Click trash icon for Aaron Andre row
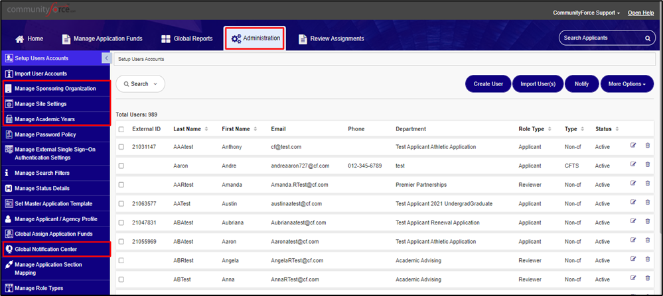 647,164
